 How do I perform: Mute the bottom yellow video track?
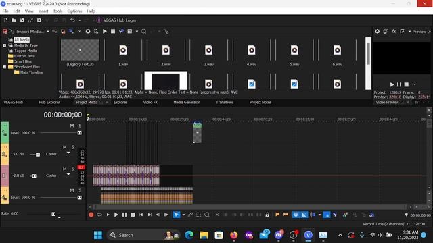click(72, 190)
